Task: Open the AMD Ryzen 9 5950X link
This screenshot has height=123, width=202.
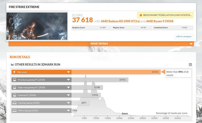Action: [x=160, y=21]
